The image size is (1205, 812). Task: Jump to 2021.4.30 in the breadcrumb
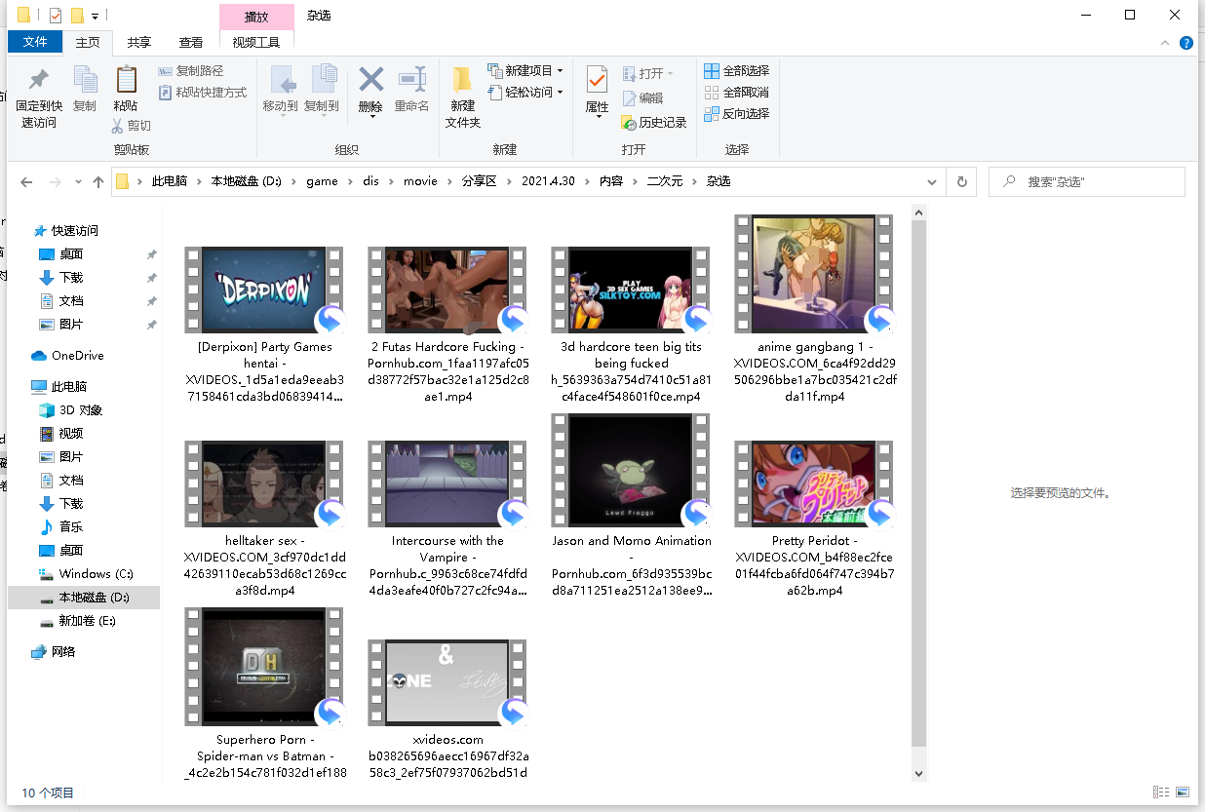(548, 182)
